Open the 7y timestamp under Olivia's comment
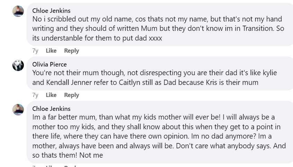 (x=35, y=95)
